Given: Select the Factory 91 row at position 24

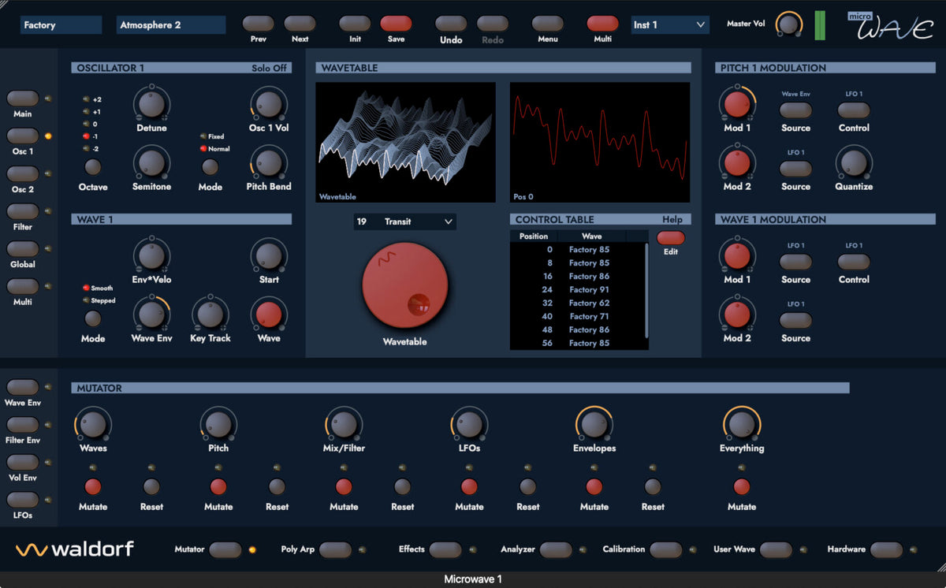Looking at the screenshot, I should (x=579, y=289).
